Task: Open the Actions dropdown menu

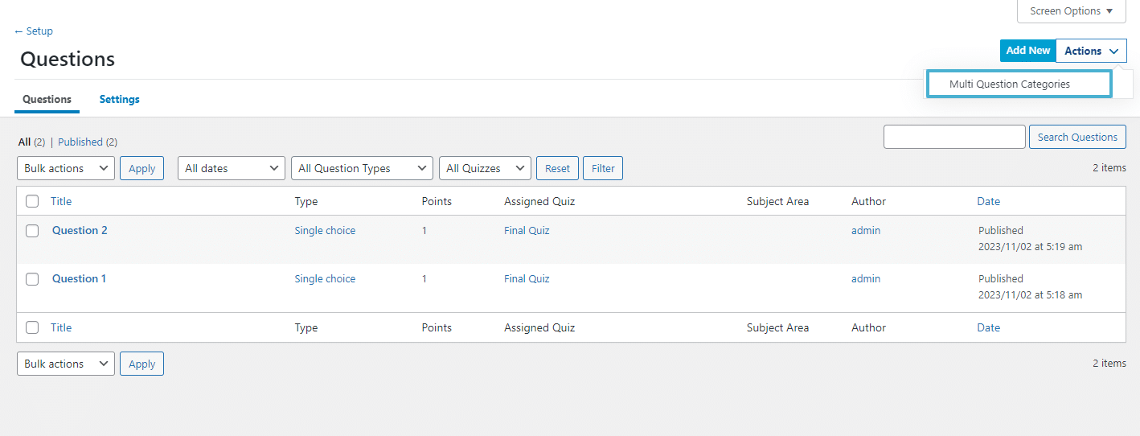Action: [1091, 51]
